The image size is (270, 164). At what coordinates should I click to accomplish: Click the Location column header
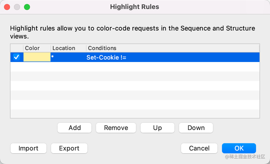64,48
